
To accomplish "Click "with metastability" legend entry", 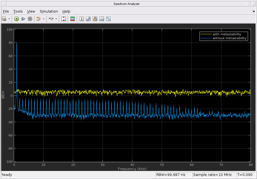I will [227, 34].
